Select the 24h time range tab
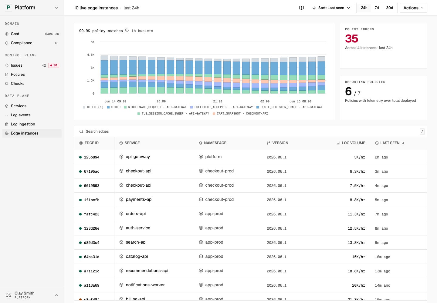The image size is (437, 303). tap(364, 8)
